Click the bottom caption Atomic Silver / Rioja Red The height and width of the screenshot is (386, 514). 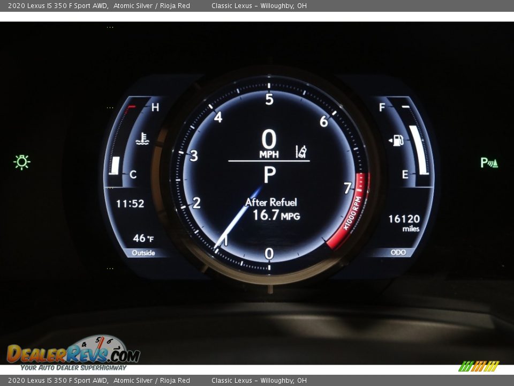(x=152, y=381)
